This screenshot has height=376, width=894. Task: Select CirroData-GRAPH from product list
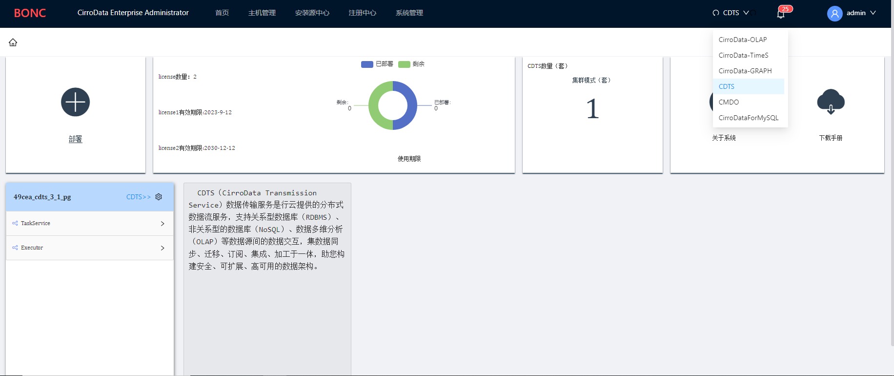[x=749, y=71]
